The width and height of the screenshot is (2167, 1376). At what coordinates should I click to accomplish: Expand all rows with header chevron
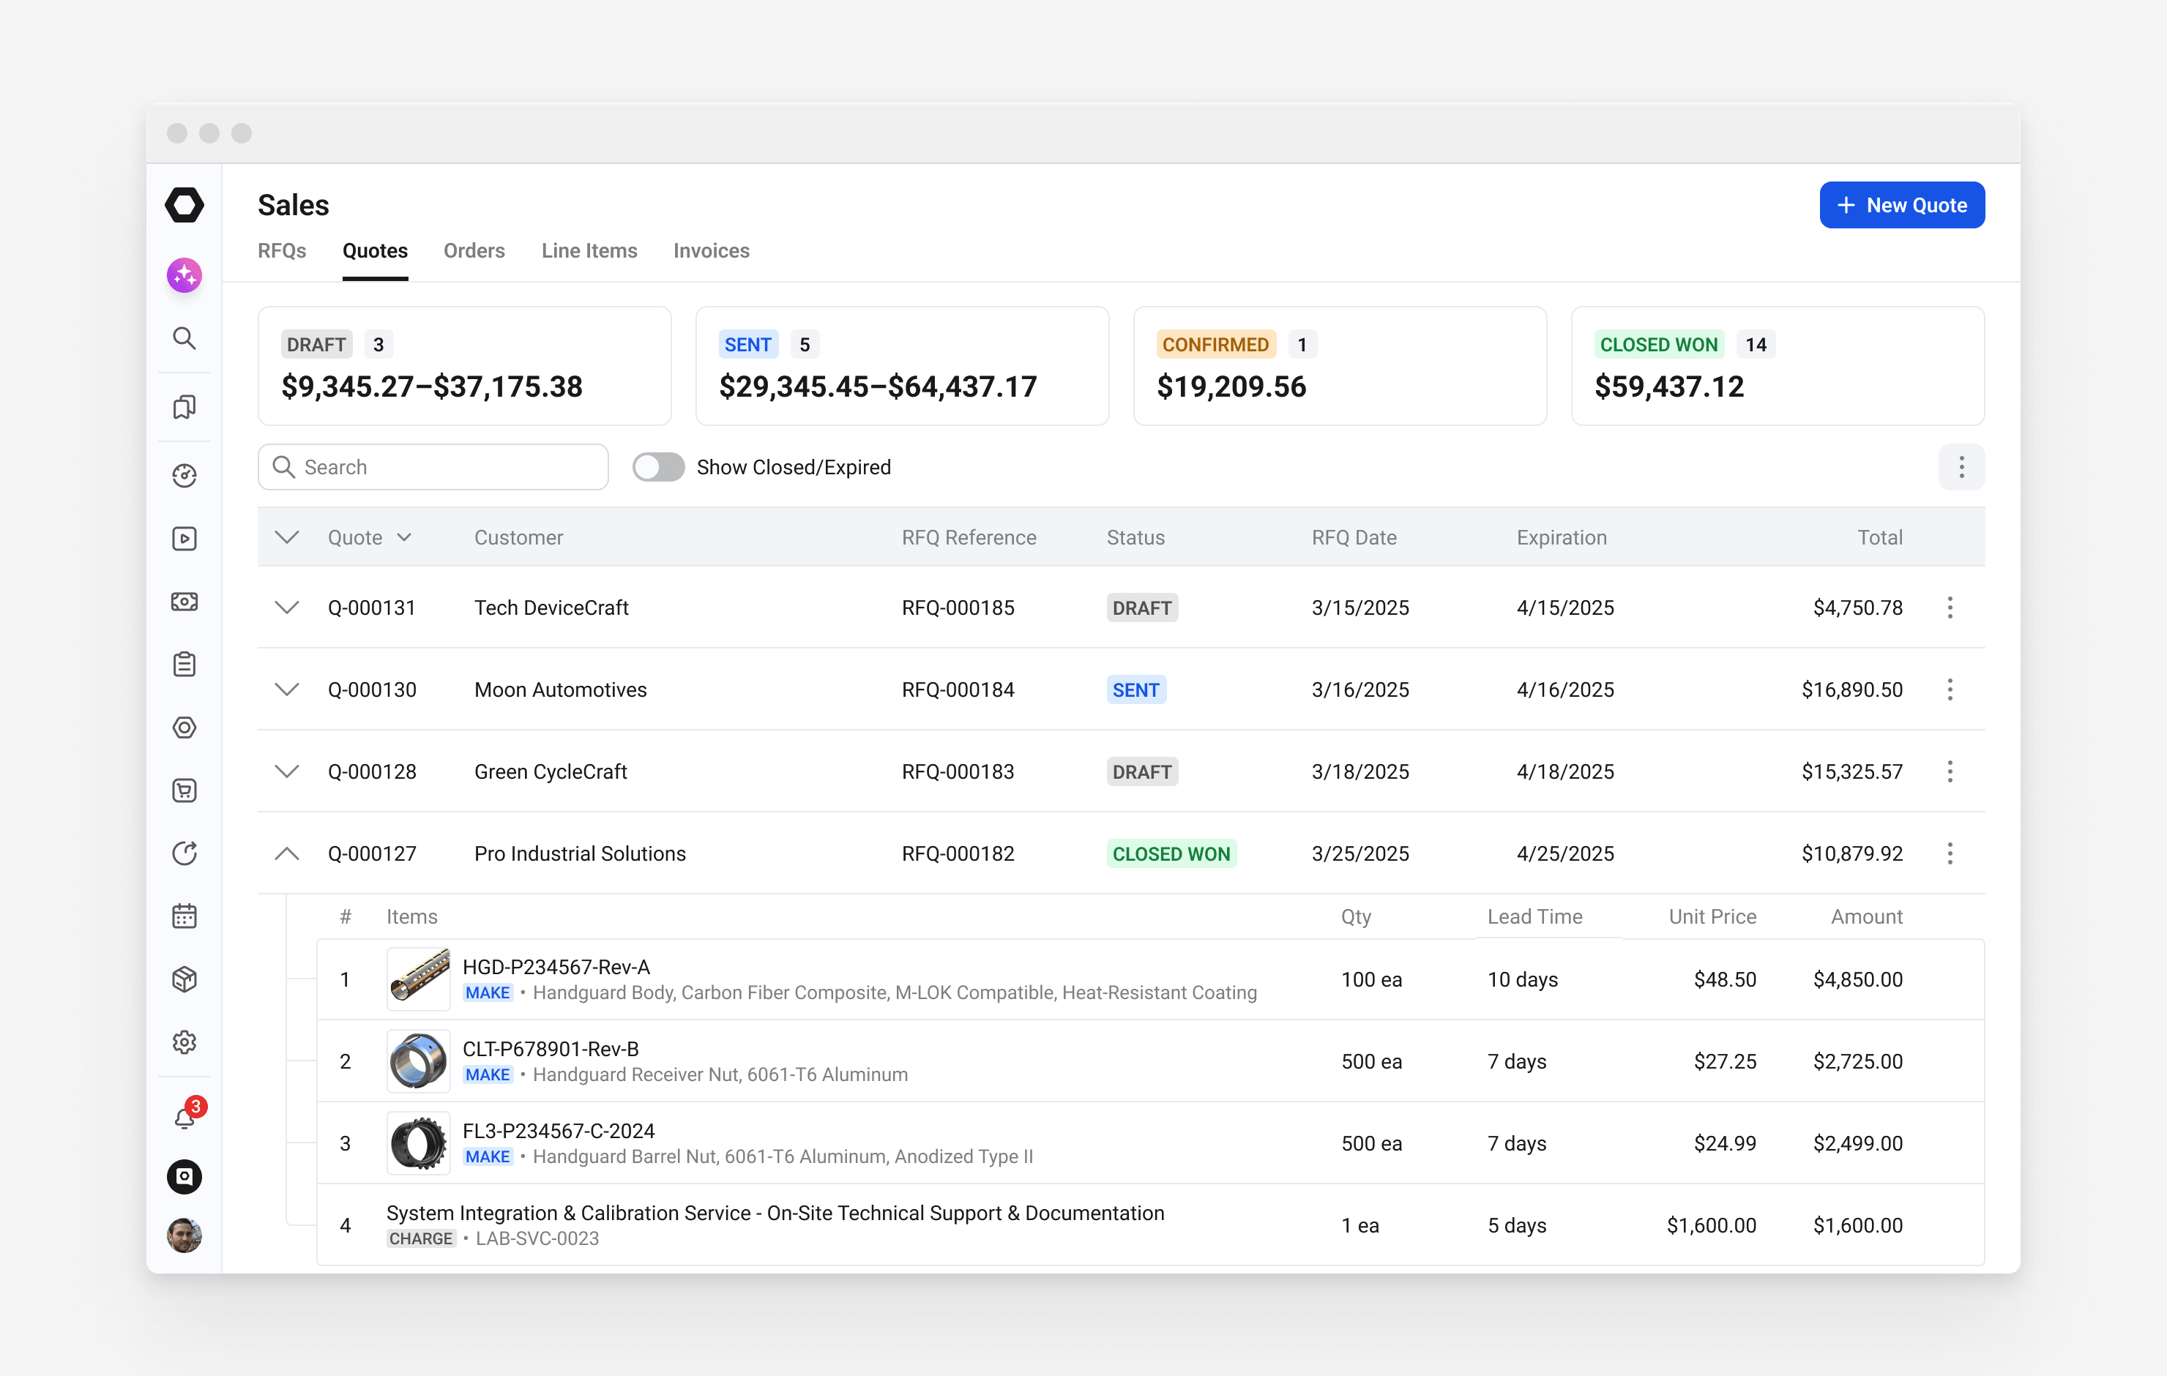click(x=286, y=537)
